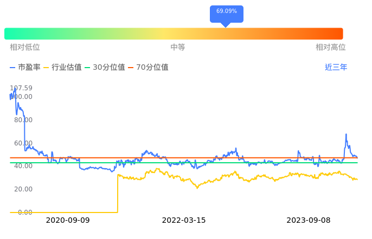This screenshot has width=372, height=239.
Task: Click the 20.00 axis label
Action: click(22, 189)
